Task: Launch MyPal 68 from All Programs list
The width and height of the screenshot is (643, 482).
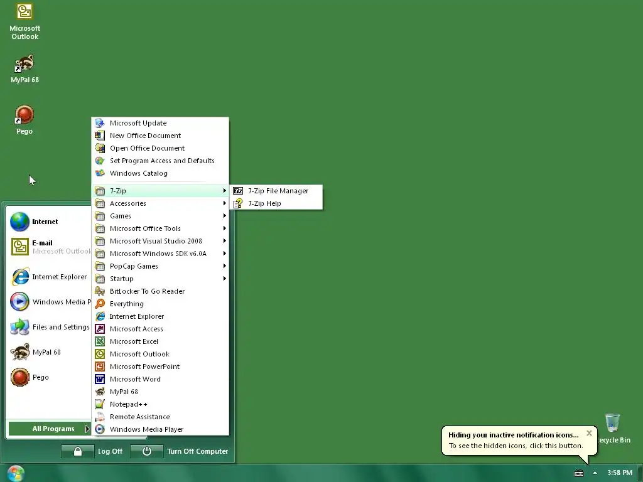Action: [x=160, y=392]
